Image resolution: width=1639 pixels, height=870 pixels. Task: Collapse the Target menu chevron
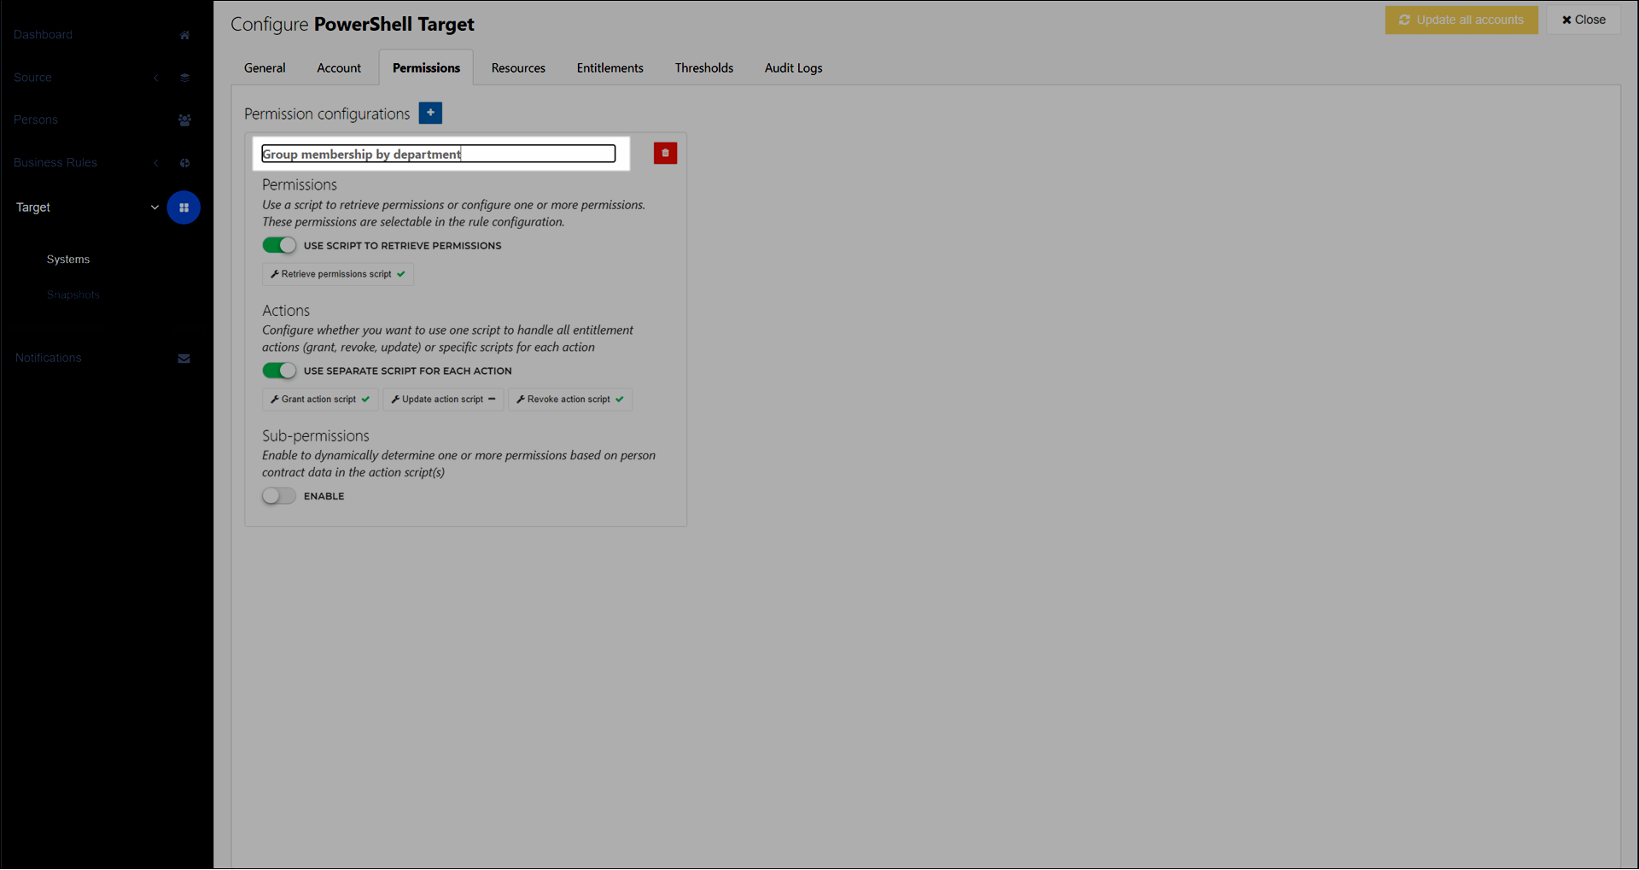coord(155,207)
